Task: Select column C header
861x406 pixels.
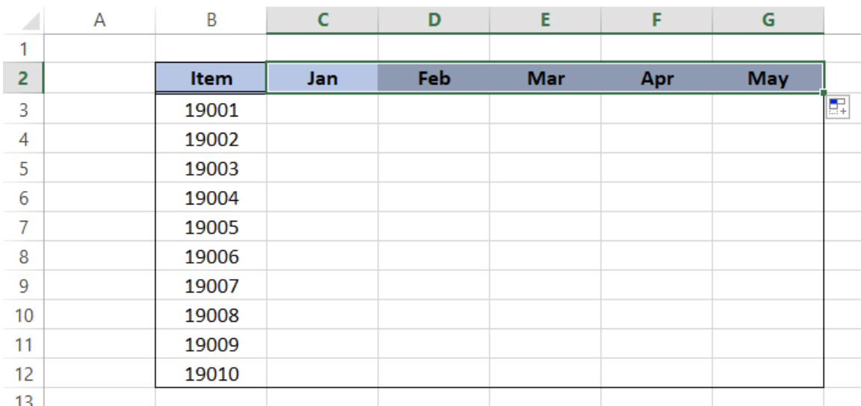Action: pyautogui.click(x=323, y=20)
